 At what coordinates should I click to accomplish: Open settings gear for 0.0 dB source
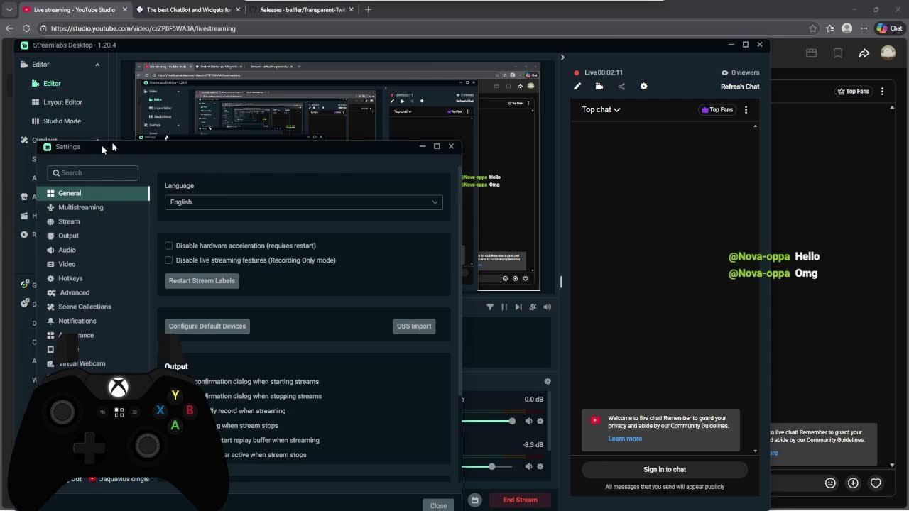540,422
